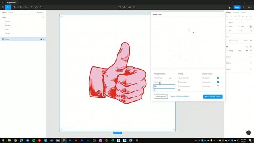Open Google Chrome from taskbar
The width and height of the screenshot is (254, 143).
coord(15,140)
